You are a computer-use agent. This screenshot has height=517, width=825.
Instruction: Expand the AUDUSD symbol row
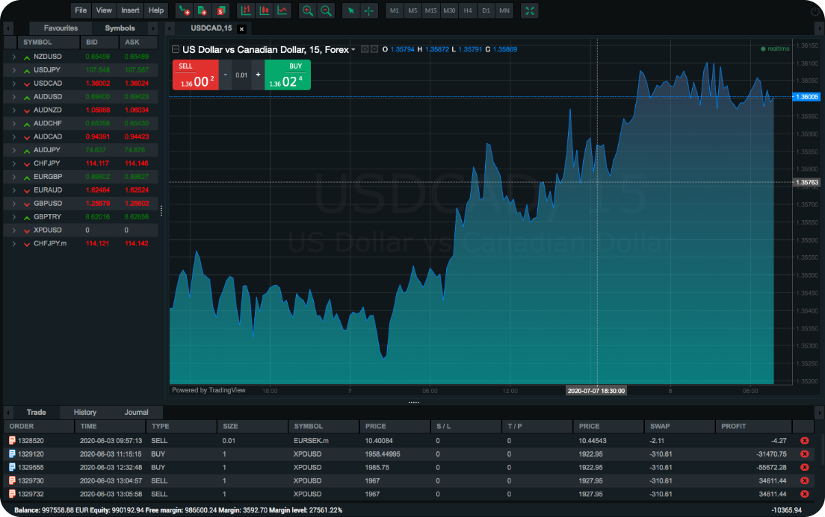13,97
